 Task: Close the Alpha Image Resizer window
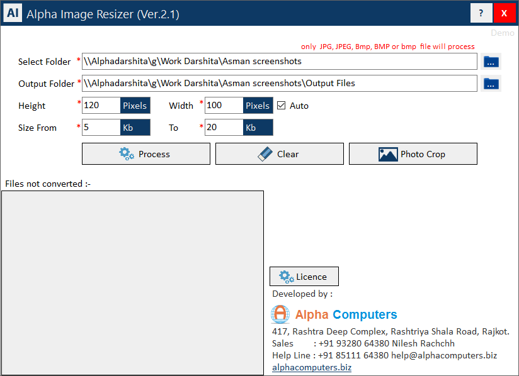[x=504, y=13]
